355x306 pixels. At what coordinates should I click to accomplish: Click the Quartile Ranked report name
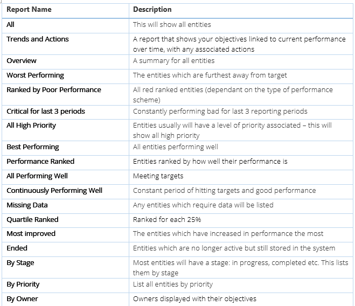point(33,219)
